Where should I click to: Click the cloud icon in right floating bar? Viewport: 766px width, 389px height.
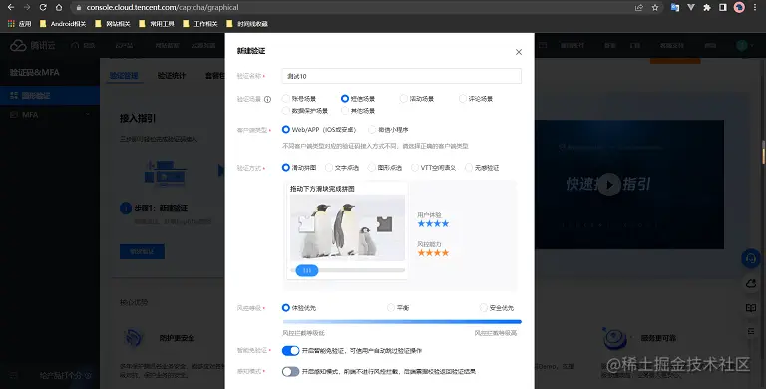click(751, 284)
